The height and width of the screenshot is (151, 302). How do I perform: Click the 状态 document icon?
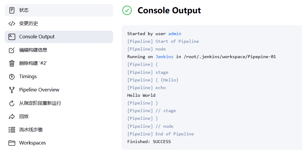pyautogui.click(x=12, y=10)
